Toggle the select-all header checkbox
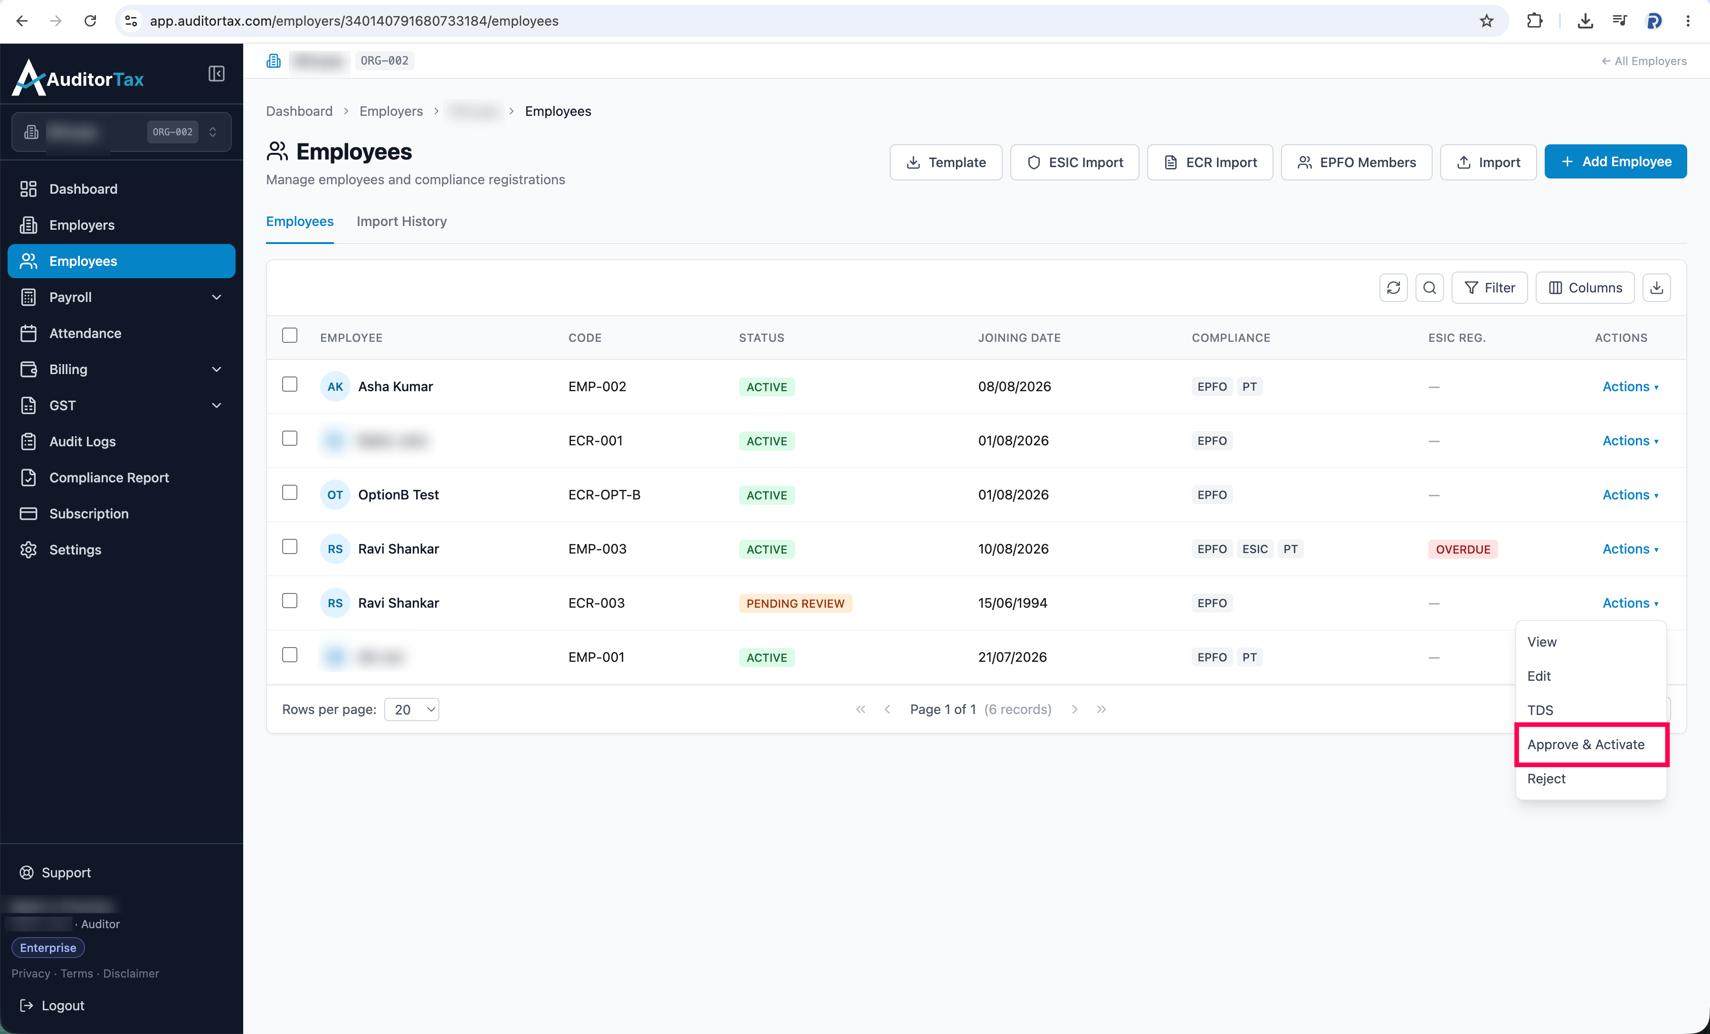1710x1034 pixels. pos(289,336)
